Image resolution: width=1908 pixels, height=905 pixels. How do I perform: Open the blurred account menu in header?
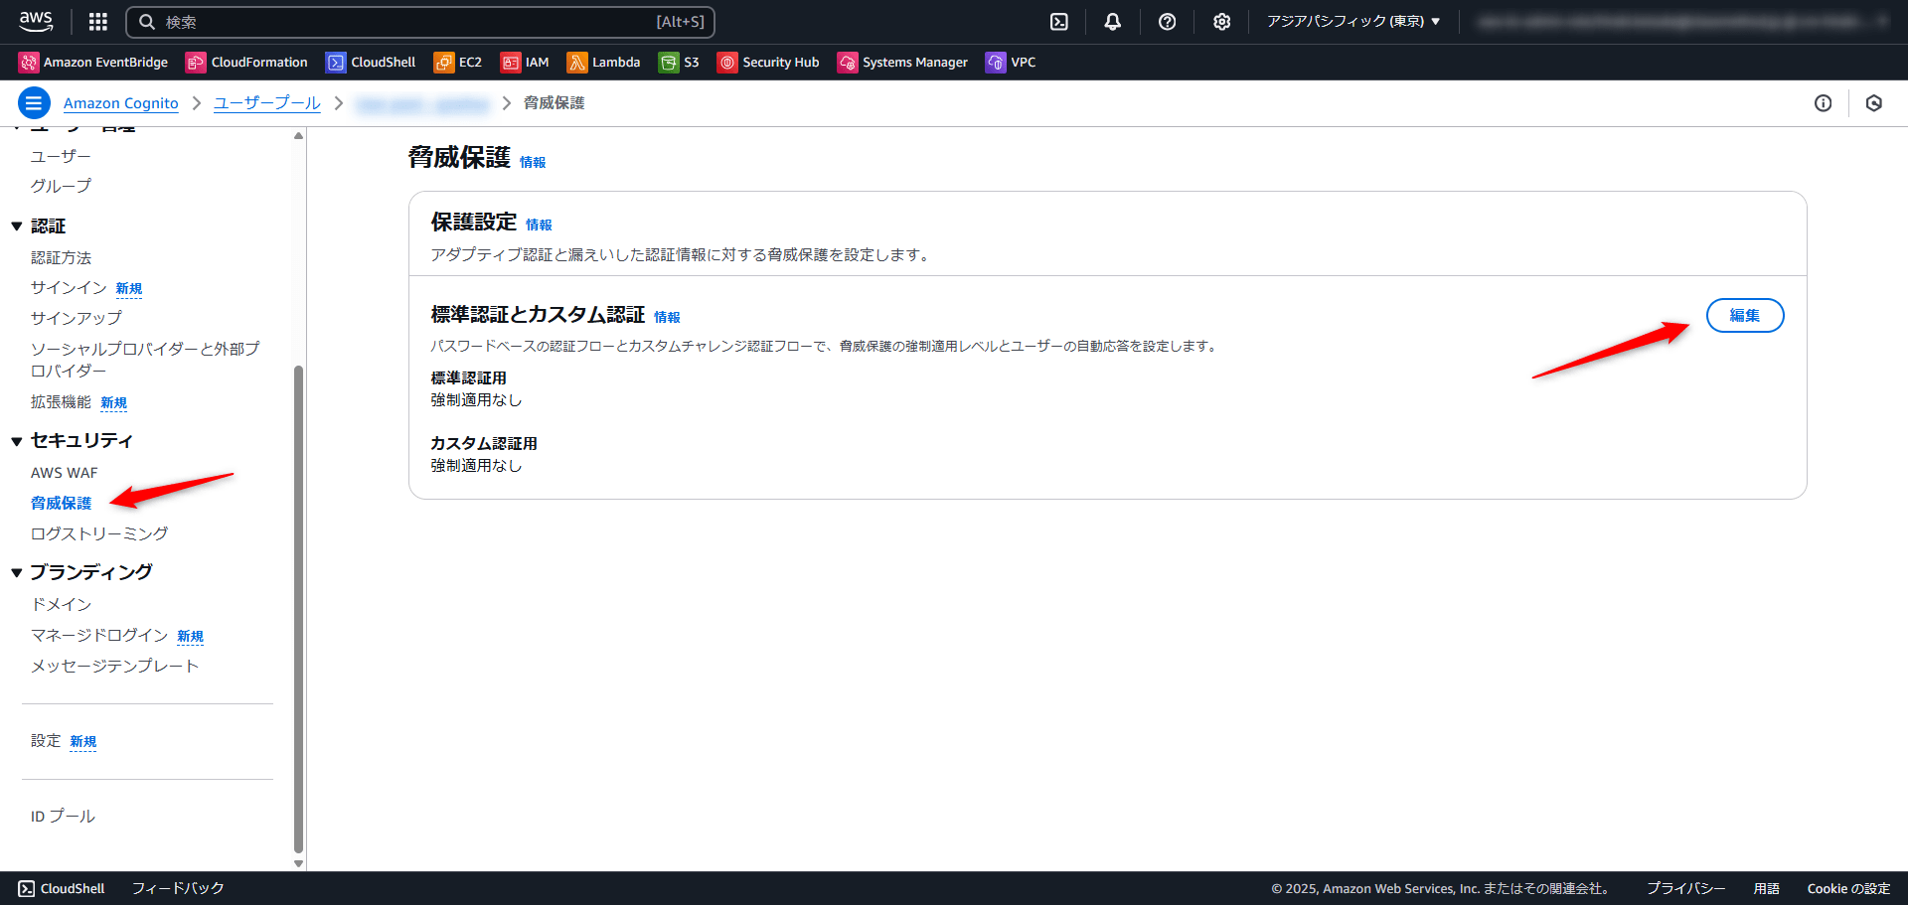pos(1683,22)
